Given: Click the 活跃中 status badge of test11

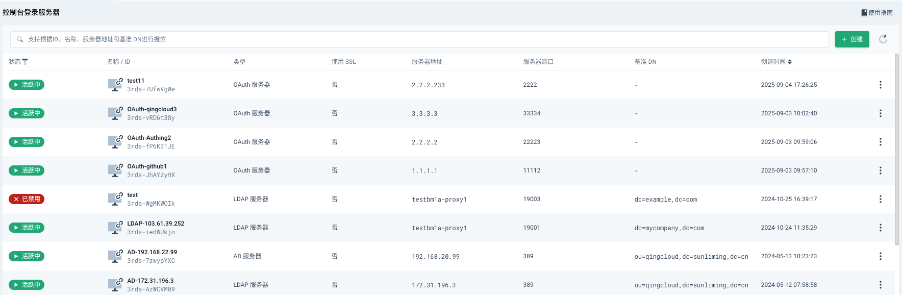Looking at the screenshot, I should point(27,85).
